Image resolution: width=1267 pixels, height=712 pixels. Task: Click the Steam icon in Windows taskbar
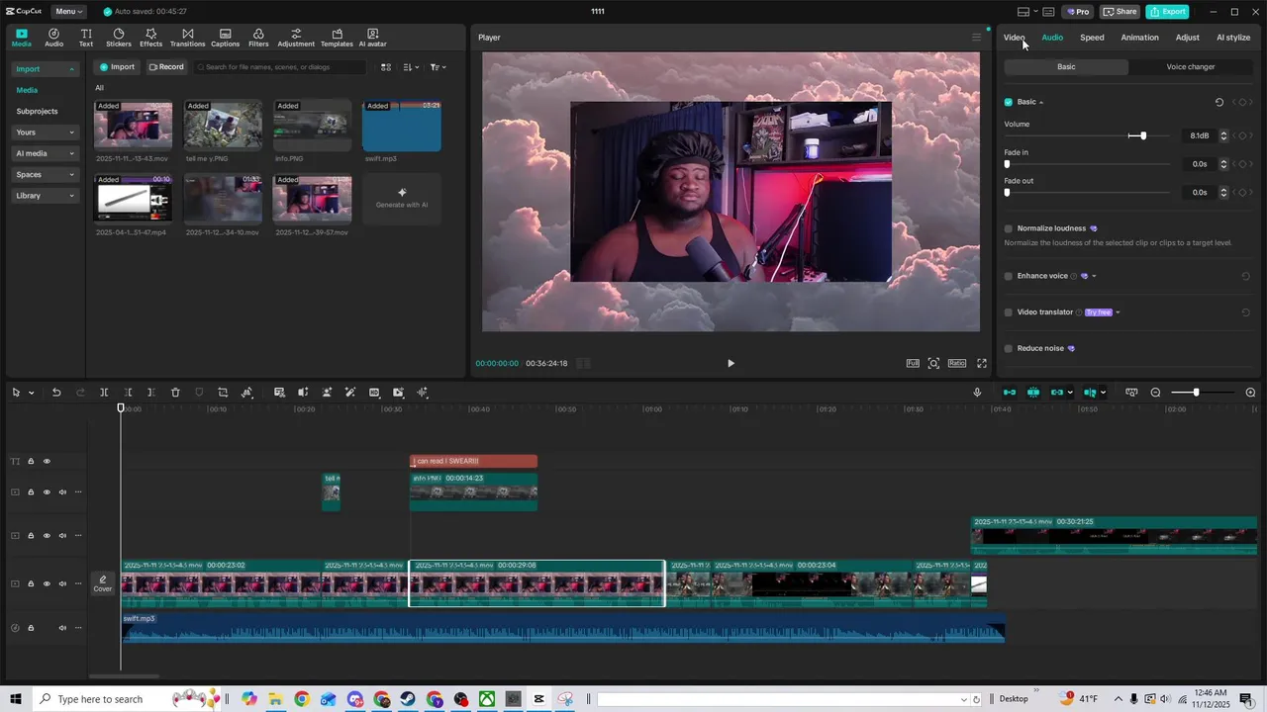(x=408, y=699)
